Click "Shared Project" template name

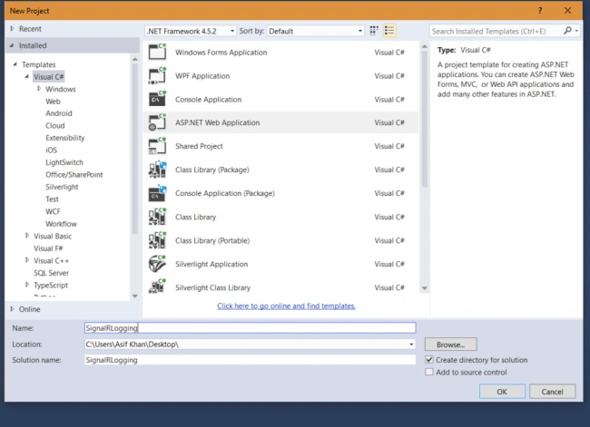(x=199, y=146)
